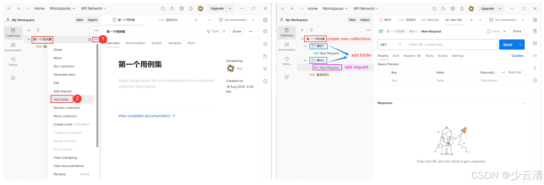This screenshot has width=544, height=185.
Task: Collapse the Response section in right window
Action: point(525,103)
